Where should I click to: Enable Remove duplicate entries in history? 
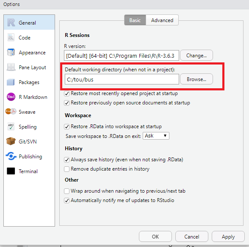click(67, 169)
